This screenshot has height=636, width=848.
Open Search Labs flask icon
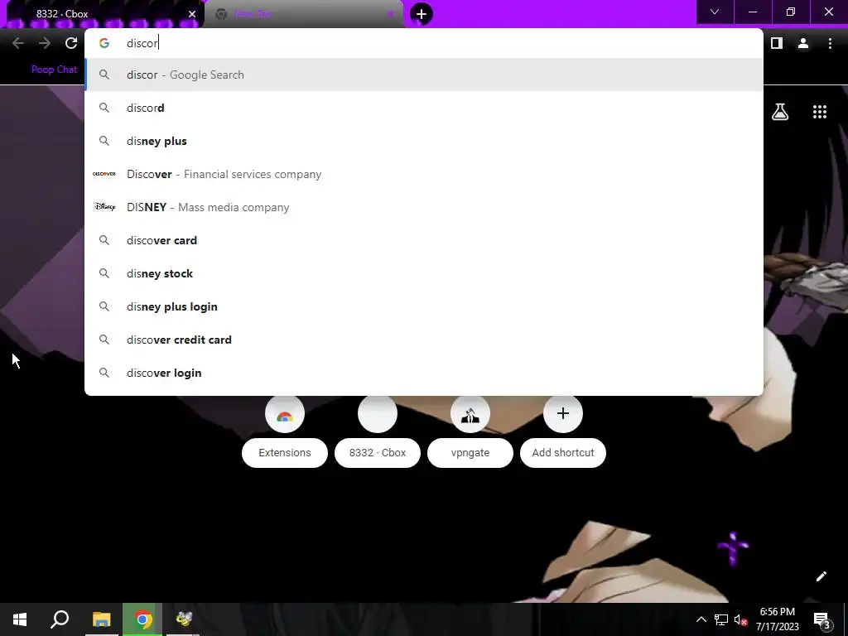click(x=780, y=112)
